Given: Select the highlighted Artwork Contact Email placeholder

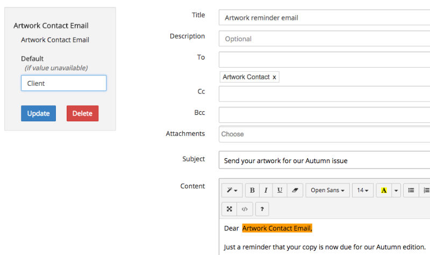Looking at the screenshot, I should click(x=277, y=228).
